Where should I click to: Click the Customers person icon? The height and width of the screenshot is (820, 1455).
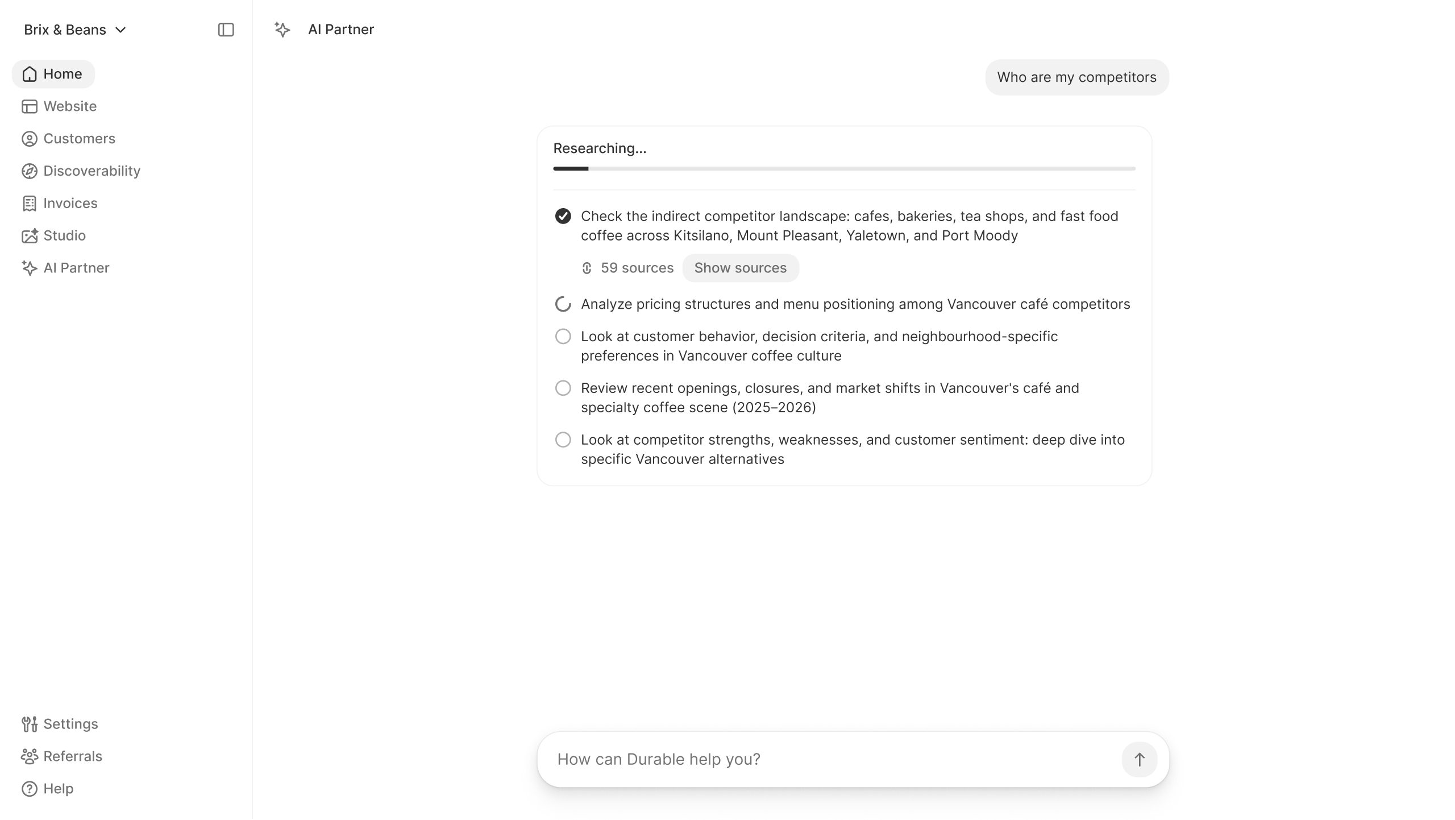point(30,139)
